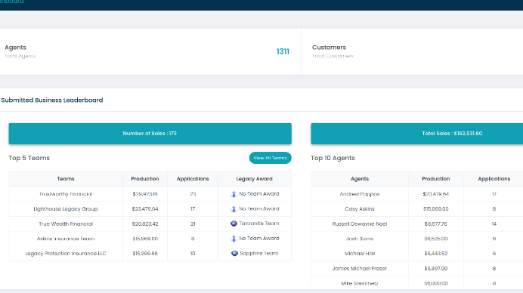Click the Tanzanite Team gem icon

pyautogui.click(x=234, y=224)
